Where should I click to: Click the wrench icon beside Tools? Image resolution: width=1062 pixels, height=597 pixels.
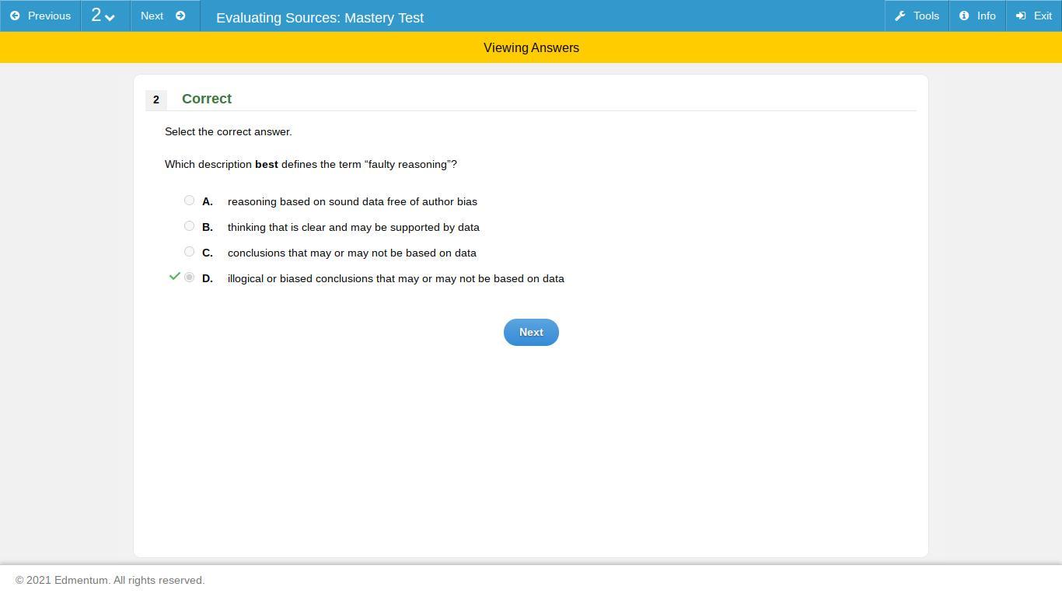pyautogui.click(x=900, y=16)
